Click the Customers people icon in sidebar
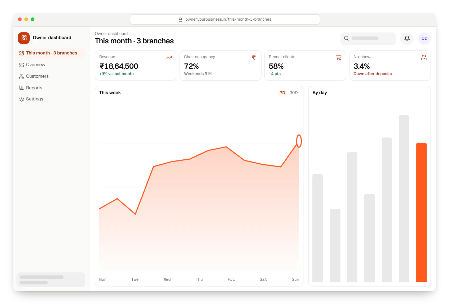Viewport: 449px width, 304px height. (x=21, y=76)
